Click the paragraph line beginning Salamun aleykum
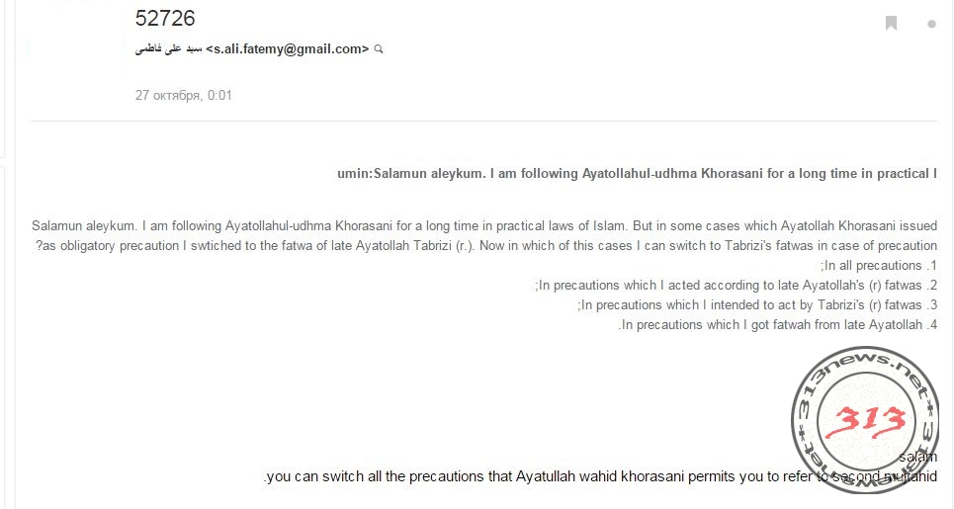The height and width of the screenshot is (509, 954). coord(484,226)
